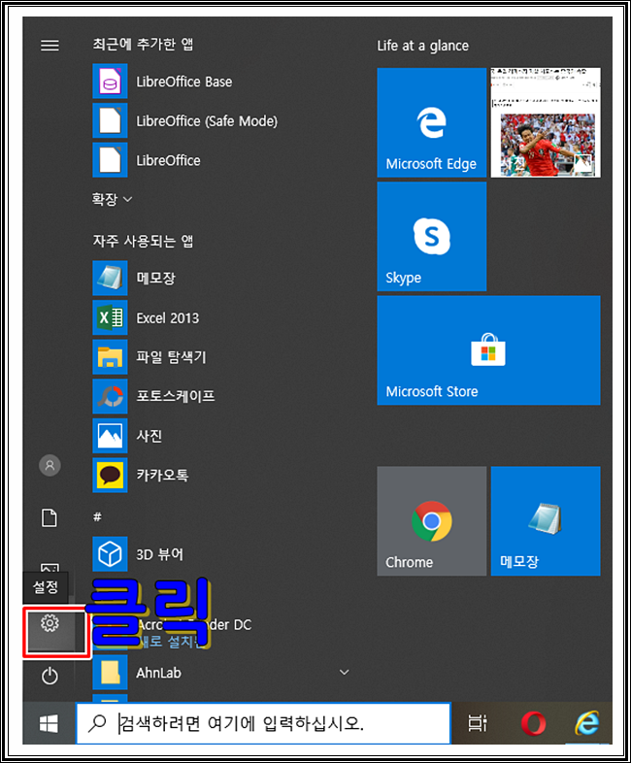Launch Excel 2013
The height and width of the screenshot is (763, 631).
[146, 317]
